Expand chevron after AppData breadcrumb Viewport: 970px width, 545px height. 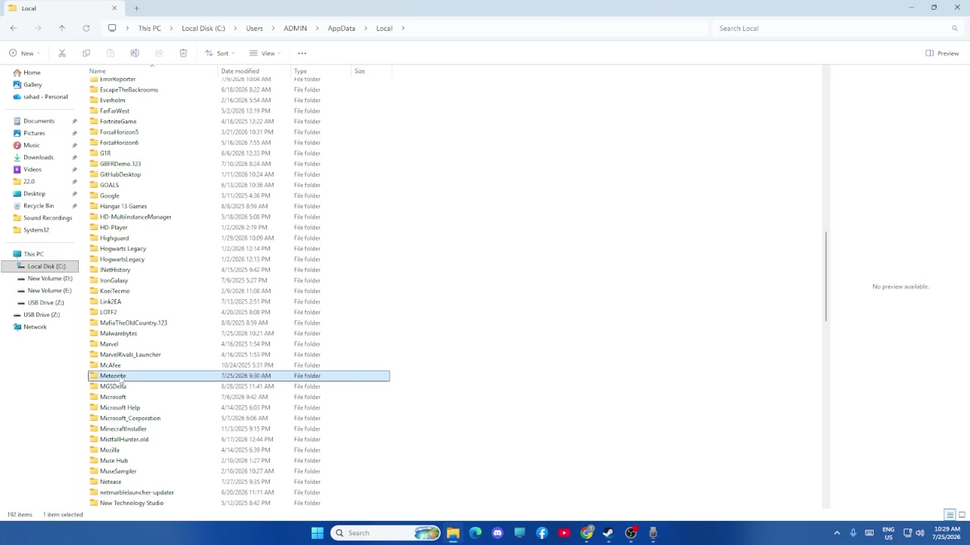[366, 28]
